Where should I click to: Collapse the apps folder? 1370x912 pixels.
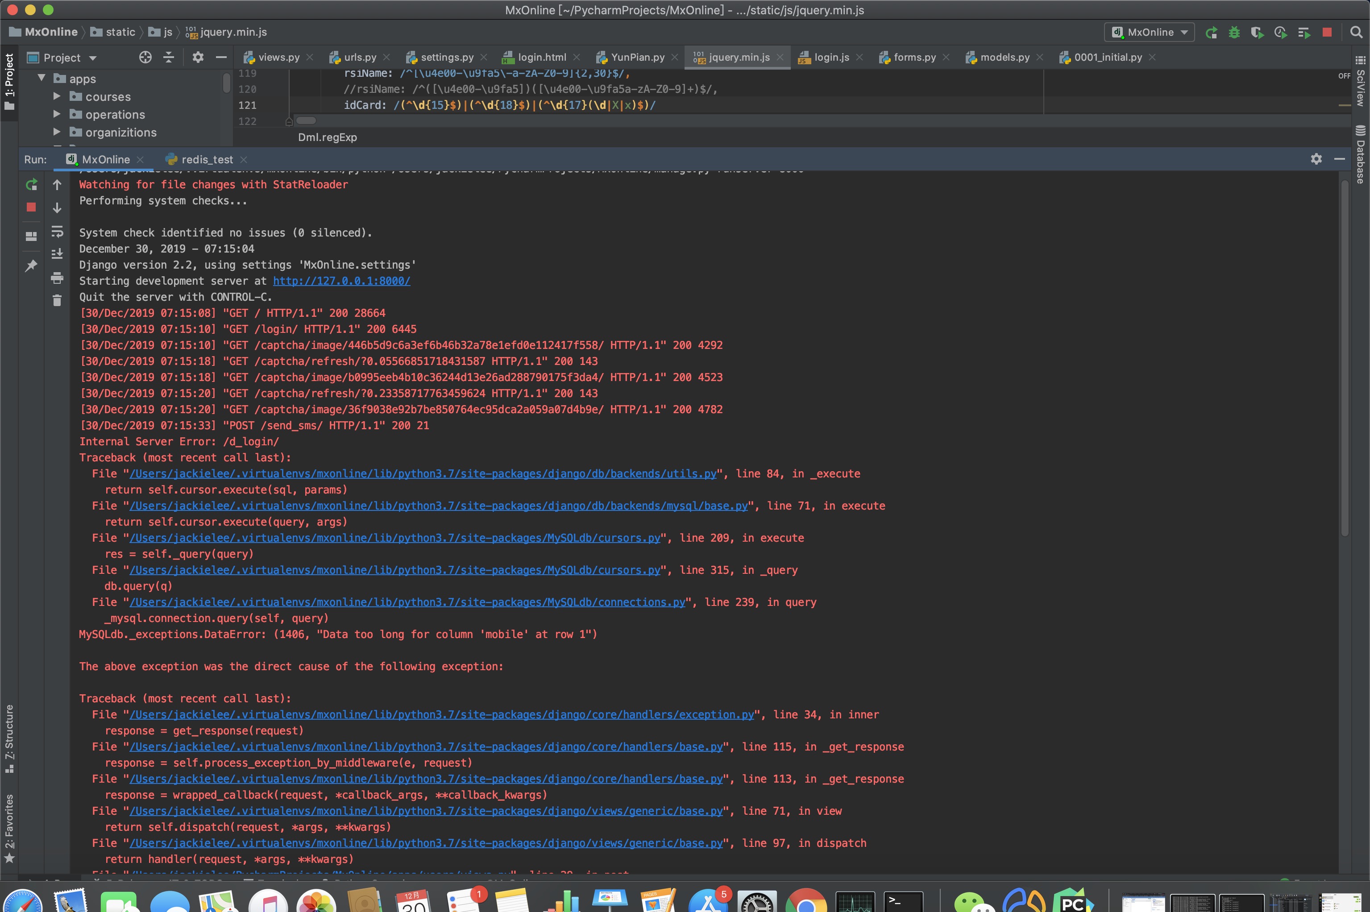(42, 77)
